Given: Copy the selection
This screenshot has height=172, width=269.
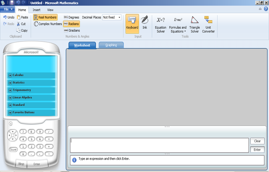Looking at the screenshot, I should pyautogui.click(x=22, y=30).
